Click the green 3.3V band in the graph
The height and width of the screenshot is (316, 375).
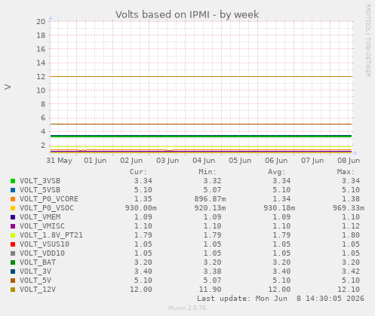coord(201,136)
